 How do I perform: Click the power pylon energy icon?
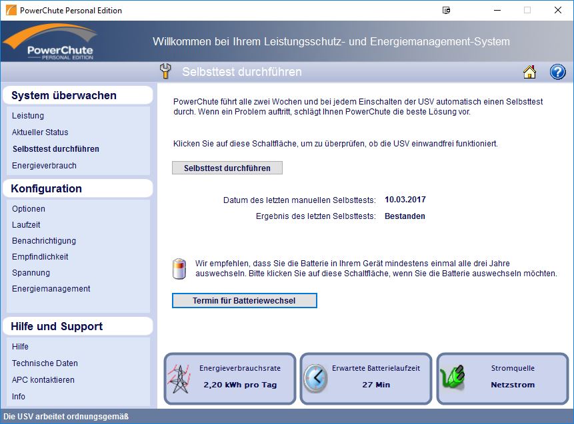179,379
